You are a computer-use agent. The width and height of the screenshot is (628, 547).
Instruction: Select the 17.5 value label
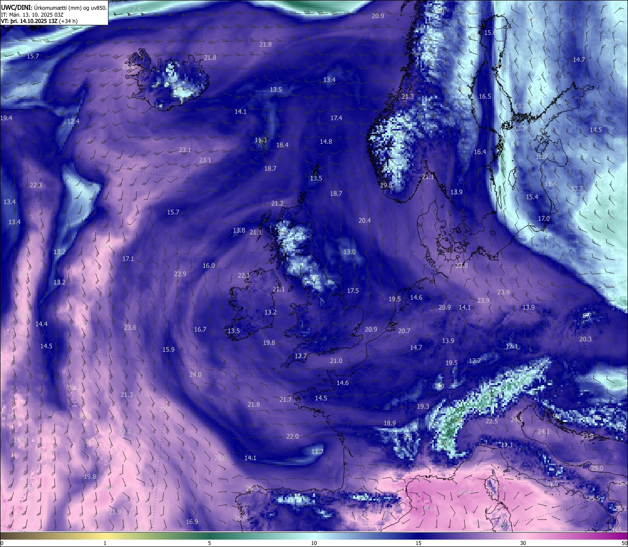pos(353,291)
